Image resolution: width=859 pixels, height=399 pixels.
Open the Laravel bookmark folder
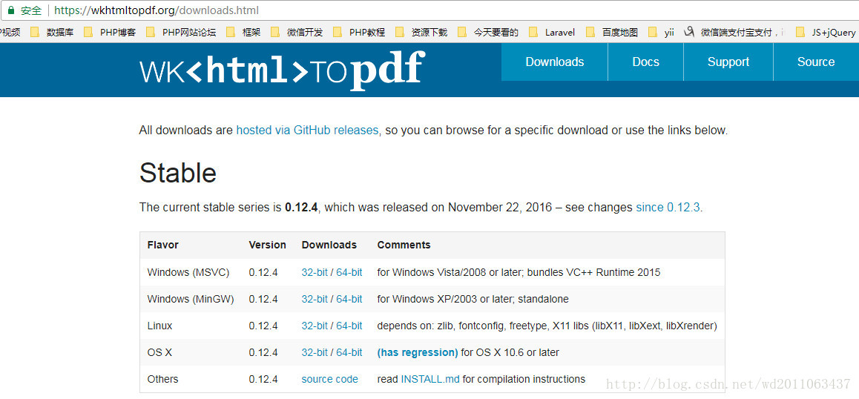pos(552,33)
